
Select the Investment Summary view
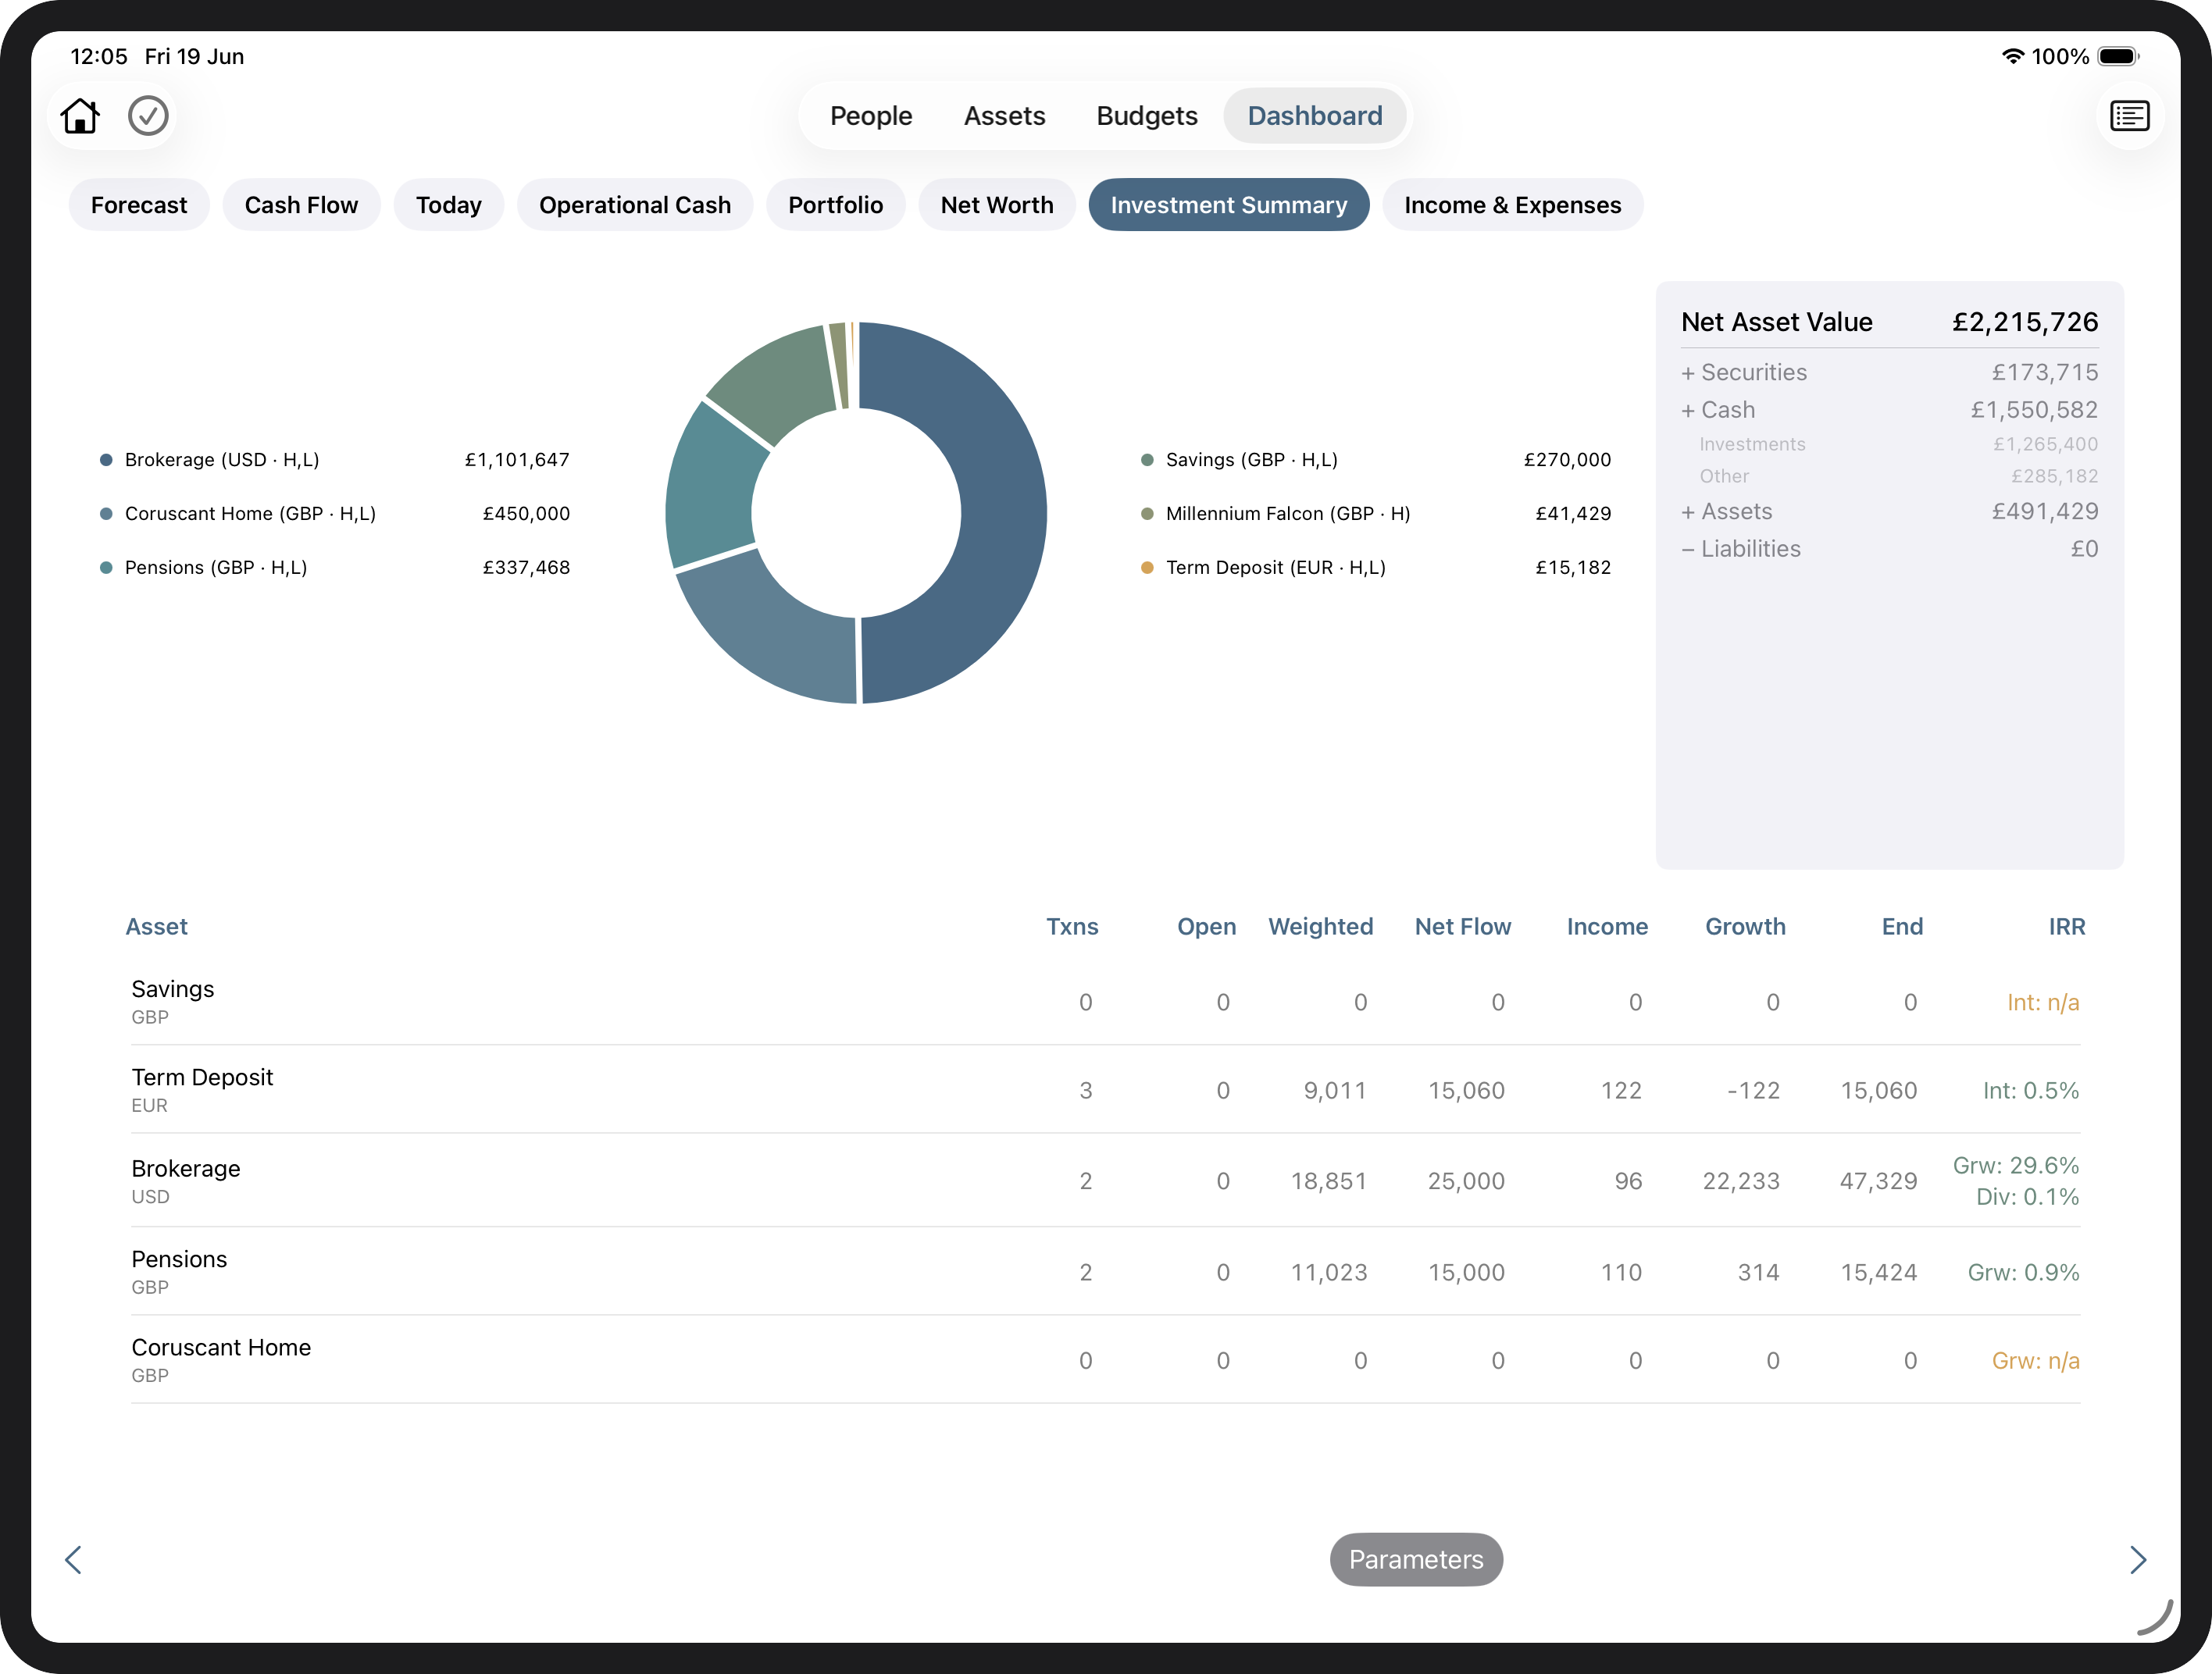coord(1229,205)
